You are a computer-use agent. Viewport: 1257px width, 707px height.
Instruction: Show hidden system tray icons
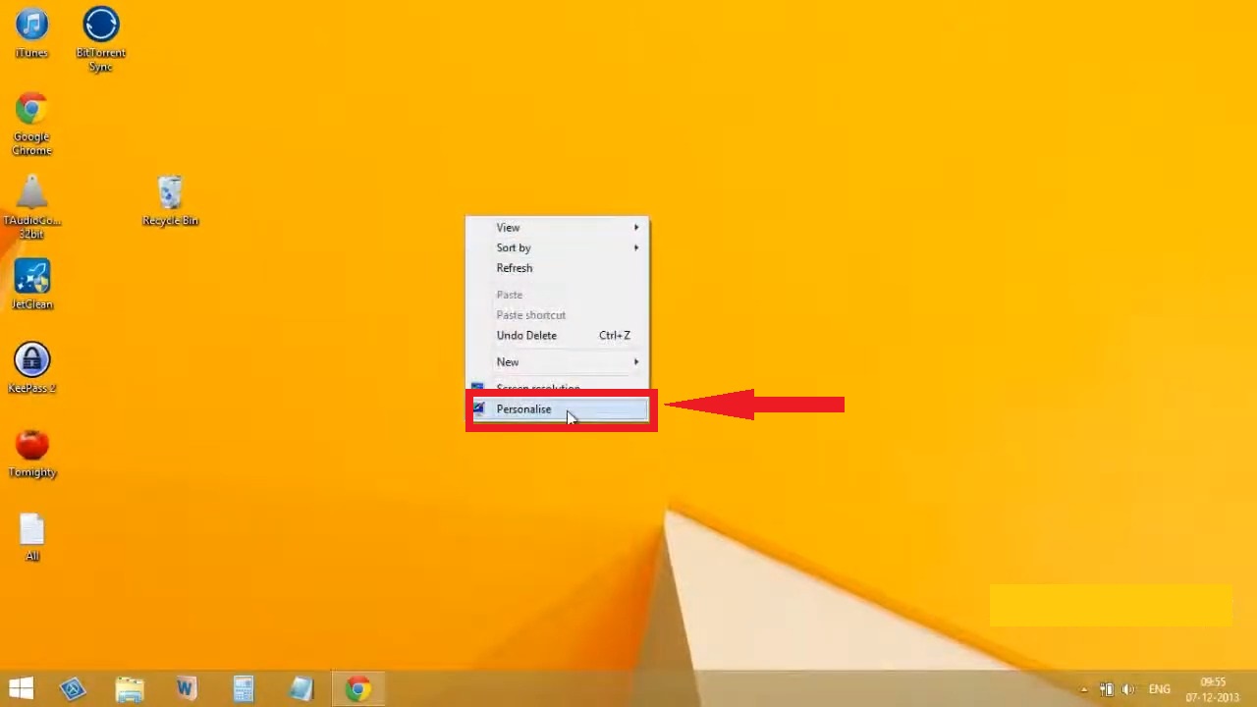click(x=1083, y=688)
